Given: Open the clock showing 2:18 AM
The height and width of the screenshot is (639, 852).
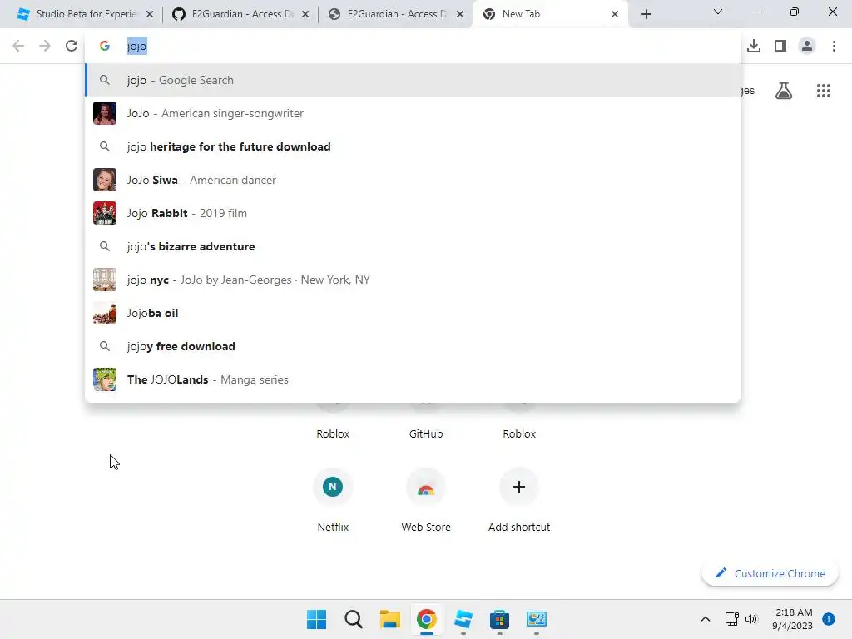Looking at the screenshot, I should click(x=793, y=619).
